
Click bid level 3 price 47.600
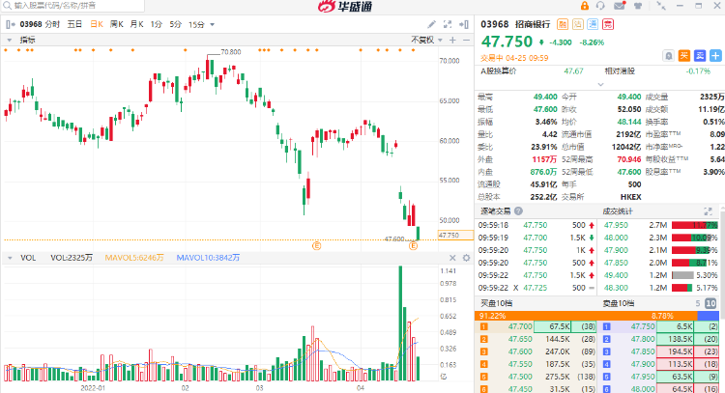tap(520, 351)
